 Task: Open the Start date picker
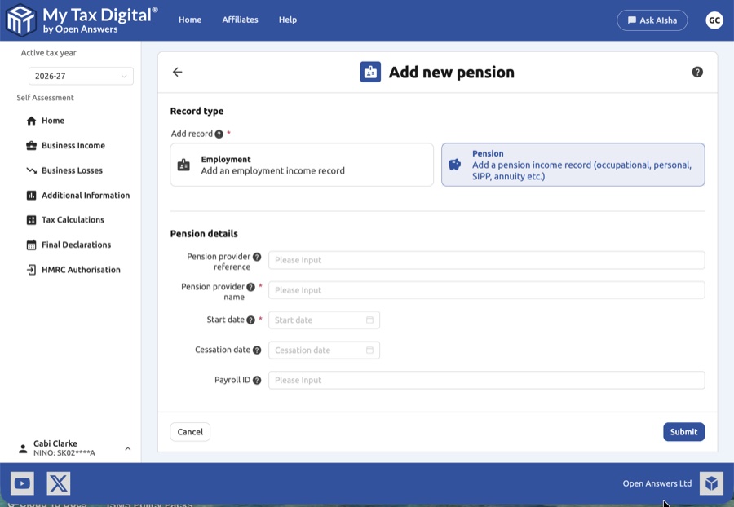tap(324, 320)
